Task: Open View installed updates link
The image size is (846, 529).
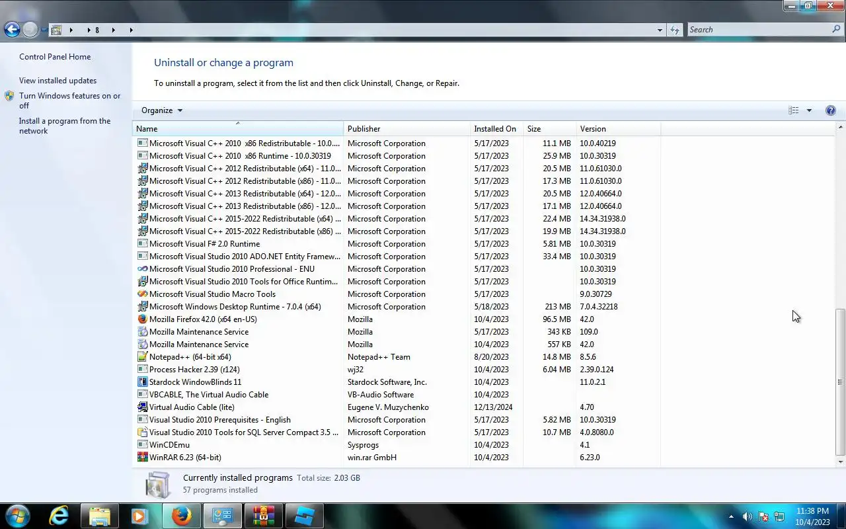Action: [x=58, y=81]
